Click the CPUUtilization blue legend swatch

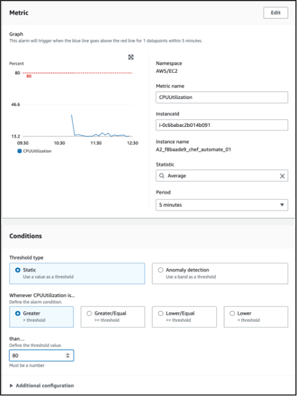tap(20, 151)
